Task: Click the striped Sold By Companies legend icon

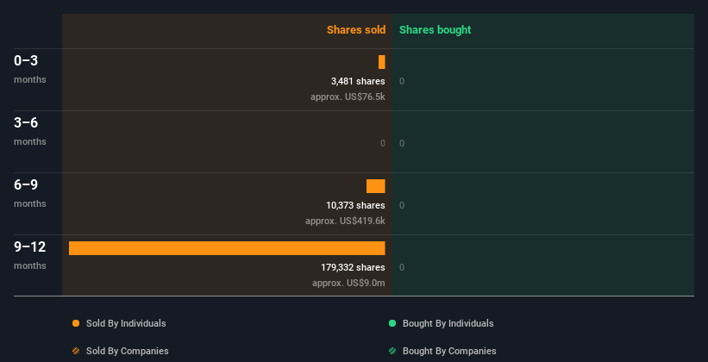Action: [x=76, y=351]
